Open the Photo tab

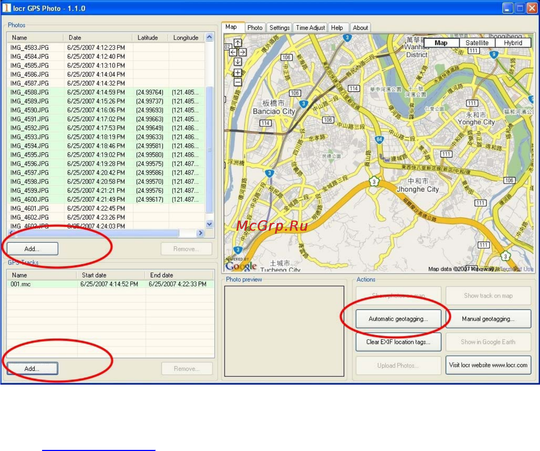[255, 28]
